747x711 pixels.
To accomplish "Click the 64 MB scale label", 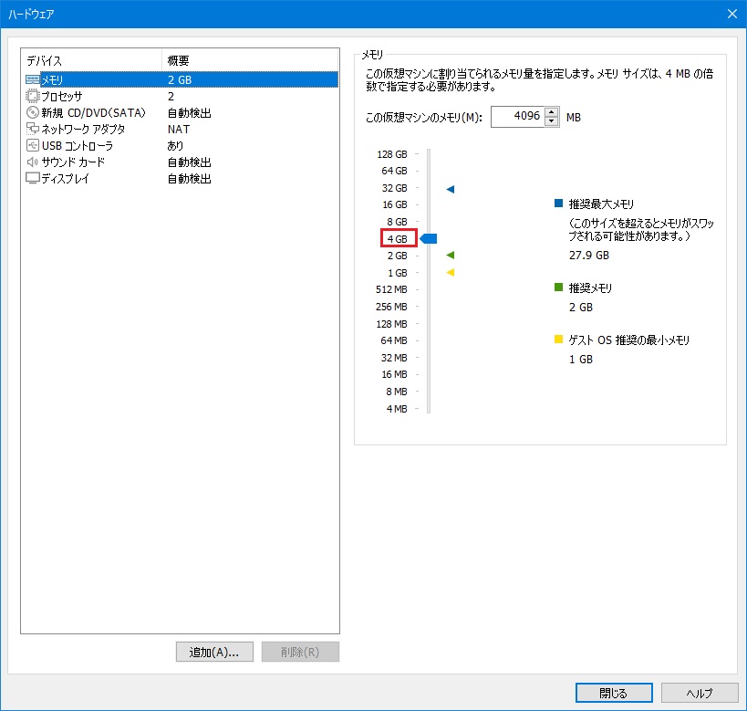I will [x=394, y=340].
